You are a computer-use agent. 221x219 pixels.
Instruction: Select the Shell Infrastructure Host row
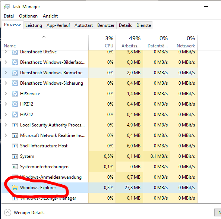100,146
